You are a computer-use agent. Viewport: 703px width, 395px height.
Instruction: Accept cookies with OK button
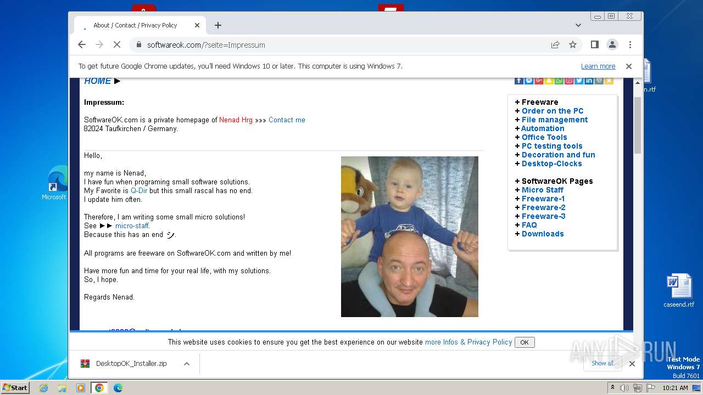pyautogui.click(x=525, y=342)
